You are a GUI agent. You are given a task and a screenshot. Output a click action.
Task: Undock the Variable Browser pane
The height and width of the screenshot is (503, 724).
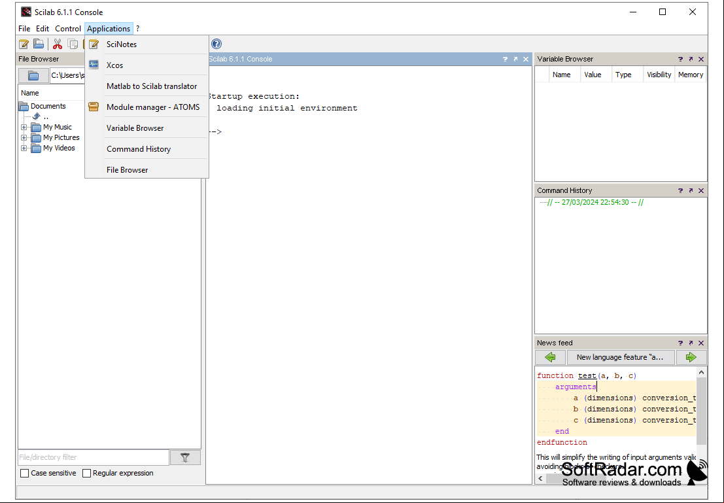[x=691, y=59]
